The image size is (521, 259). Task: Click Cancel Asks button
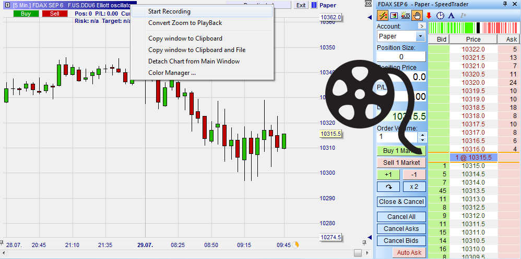(x=401, y=229)
